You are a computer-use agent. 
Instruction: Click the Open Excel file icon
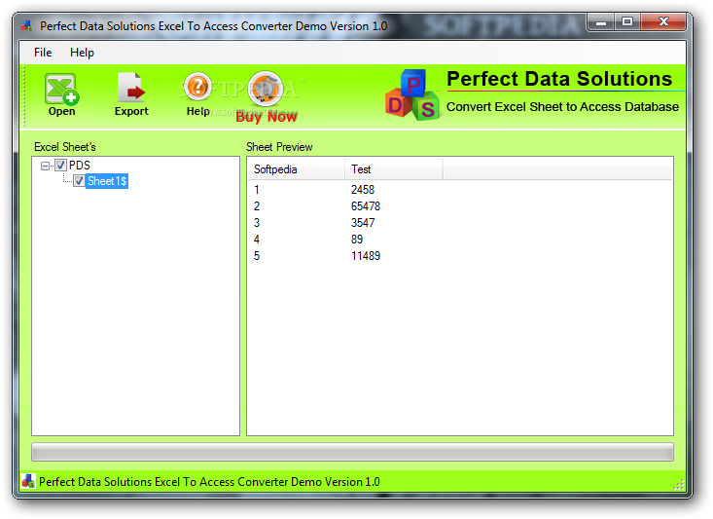click(x=61, y=90)
